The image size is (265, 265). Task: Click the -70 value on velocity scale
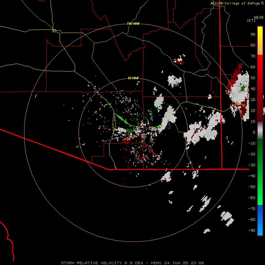click(252, 208)
